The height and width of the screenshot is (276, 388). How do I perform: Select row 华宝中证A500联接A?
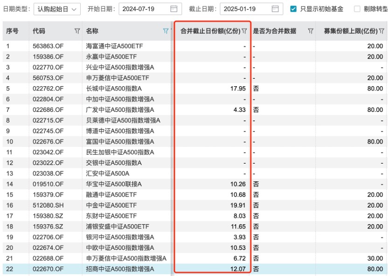click(195, 184)
